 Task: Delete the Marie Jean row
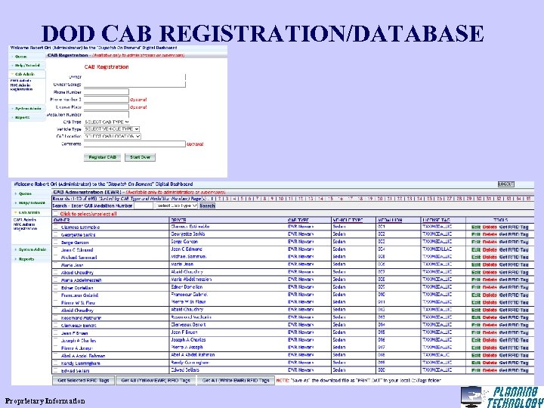pos(490,264)
